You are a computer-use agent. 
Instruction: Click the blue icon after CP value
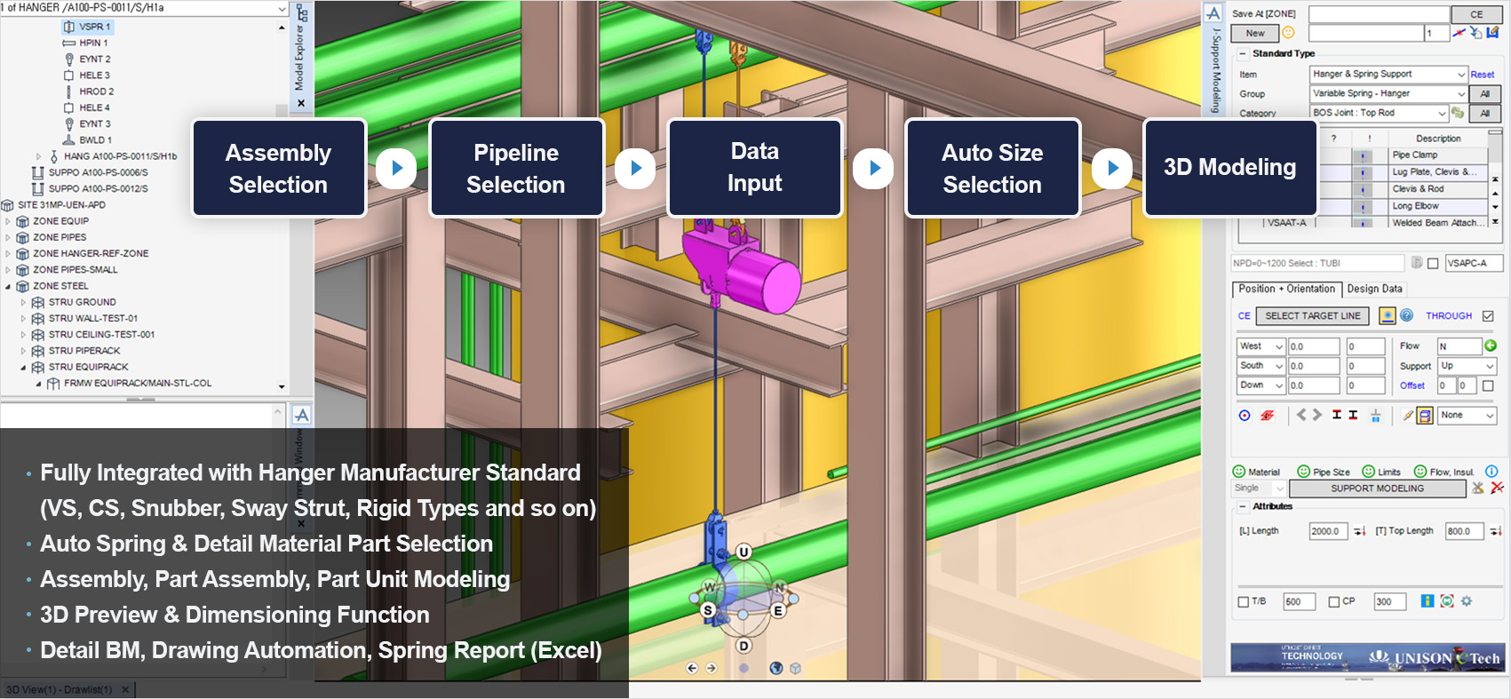(x=1427, y=601)
